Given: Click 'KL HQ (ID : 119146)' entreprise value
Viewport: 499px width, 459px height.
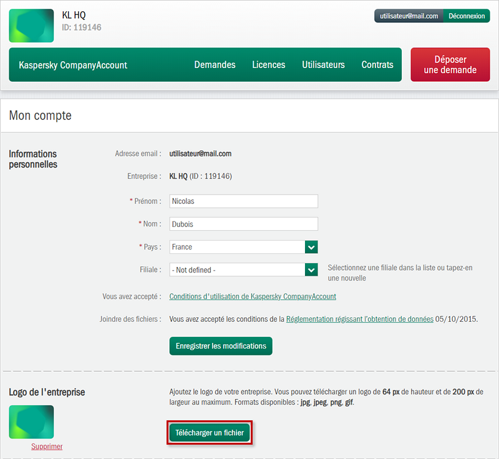Looking at the screenshot, I should [x=200, y=176].
